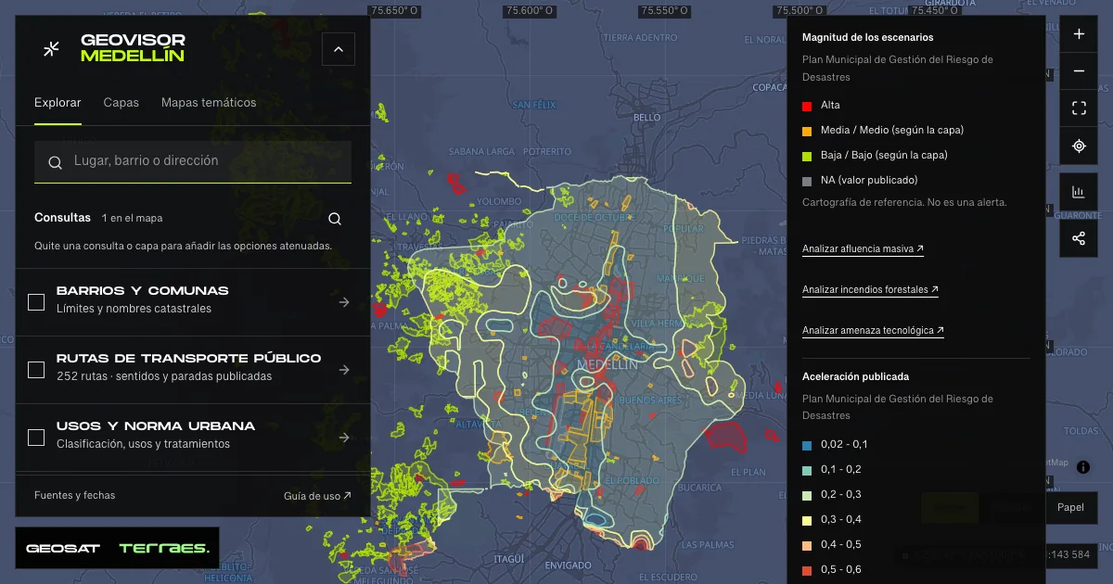Open the Guía de uso link
This screenshot has width=1113, height=584.
tap(317, 496)
